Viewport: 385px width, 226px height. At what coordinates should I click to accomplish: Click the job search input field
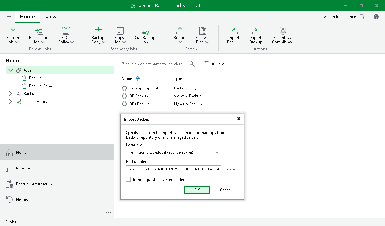pos(153,64)
